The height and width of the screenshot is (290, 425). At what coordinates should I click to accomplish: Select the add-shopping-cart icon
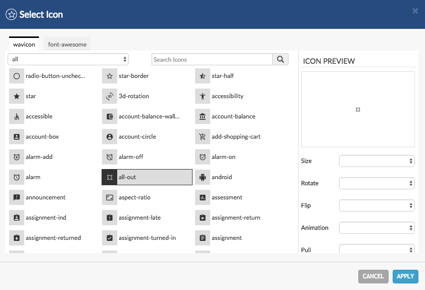pyautogui.click(x=235, y=137)
